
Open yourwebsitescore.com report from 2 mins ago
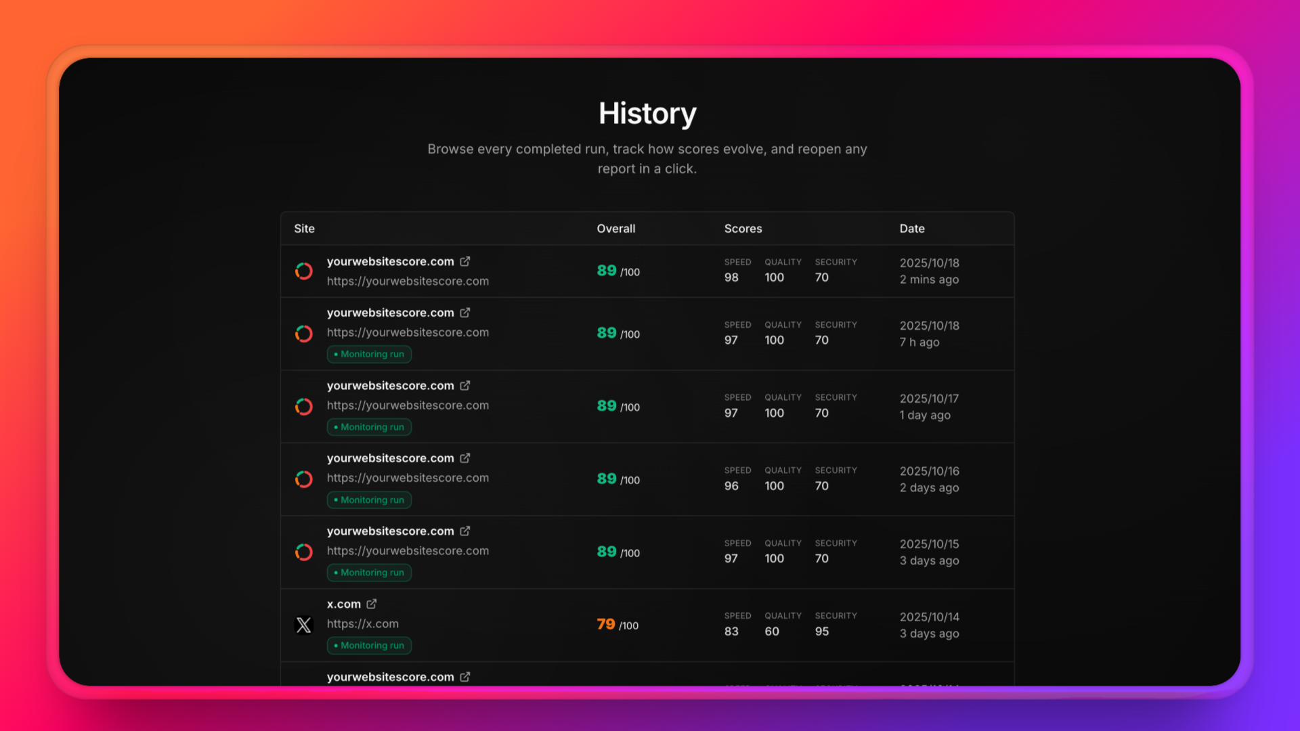[x=390, y=262]
